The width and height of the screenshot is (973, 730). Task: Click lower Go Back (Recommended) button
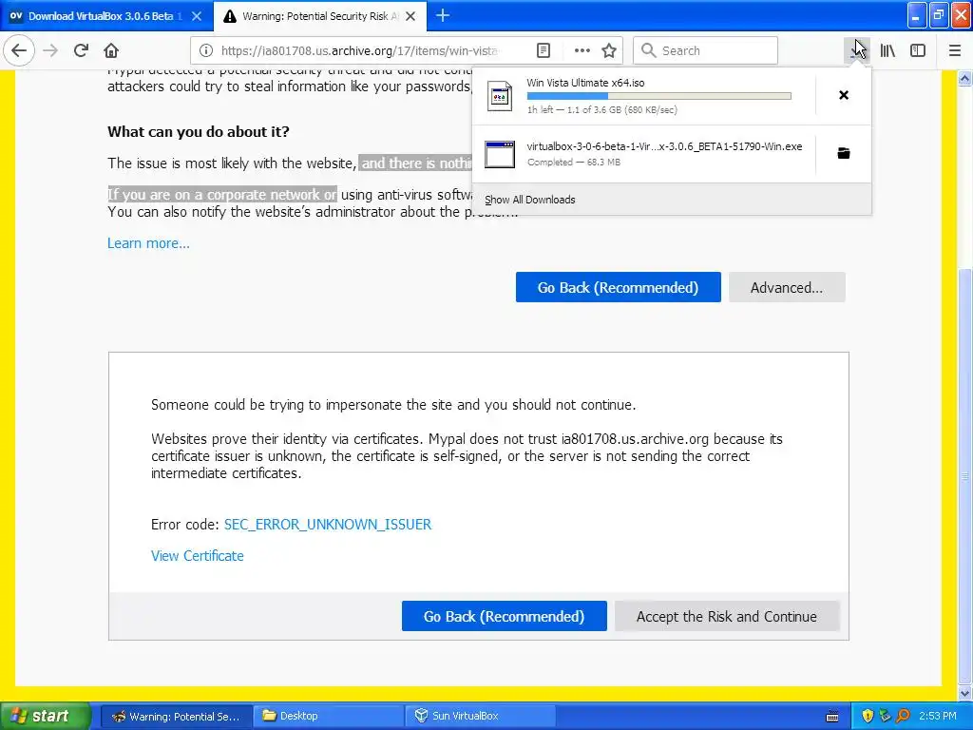click(x=504, y=616)
